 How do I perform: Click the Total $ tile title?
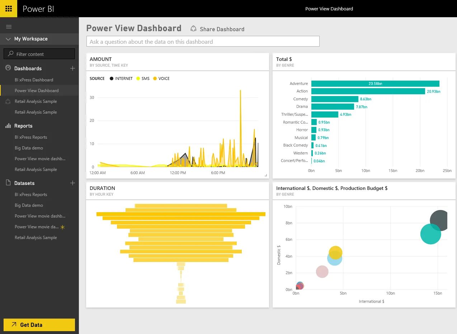(x=284, y=59)
